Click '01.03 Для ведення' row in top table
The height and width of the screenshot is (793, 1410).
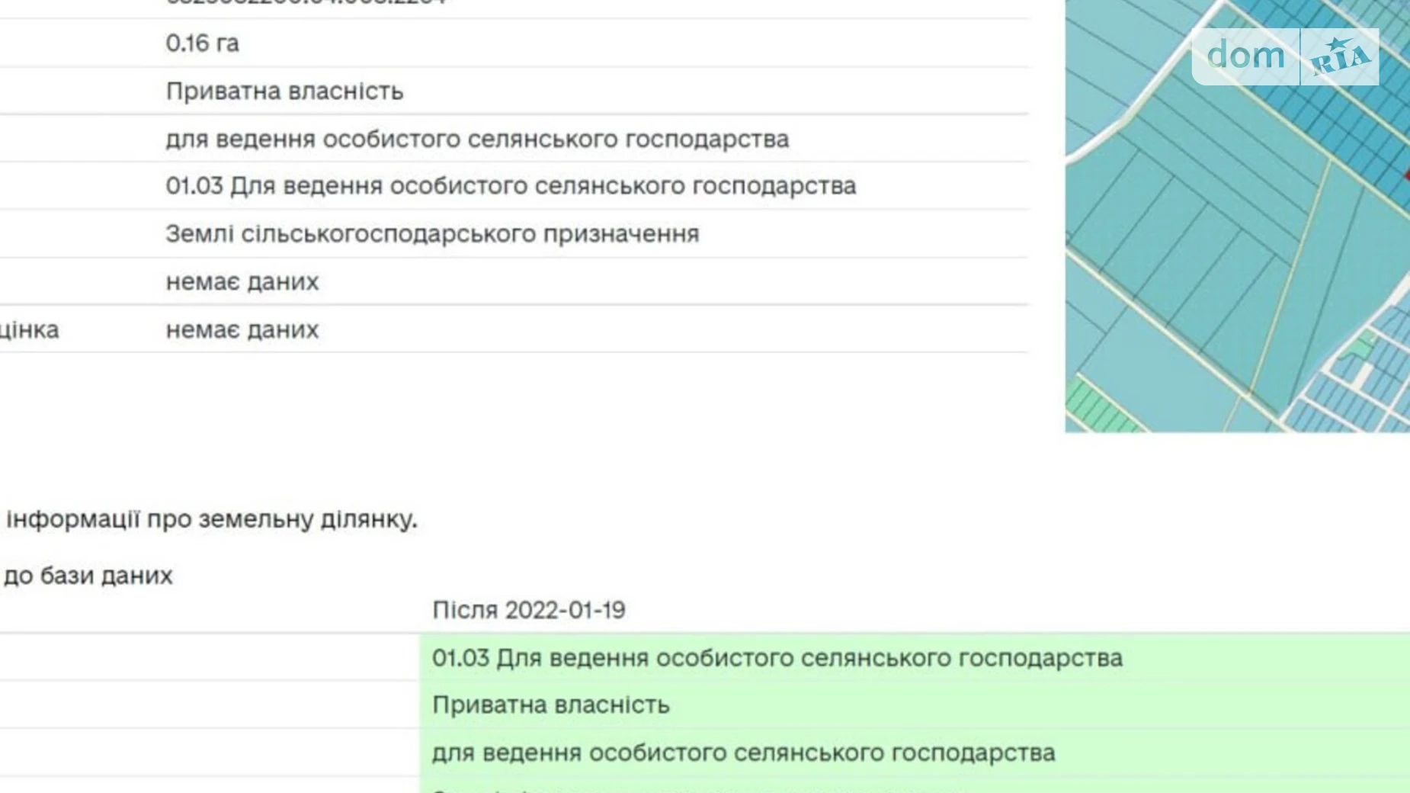[511, 186]
